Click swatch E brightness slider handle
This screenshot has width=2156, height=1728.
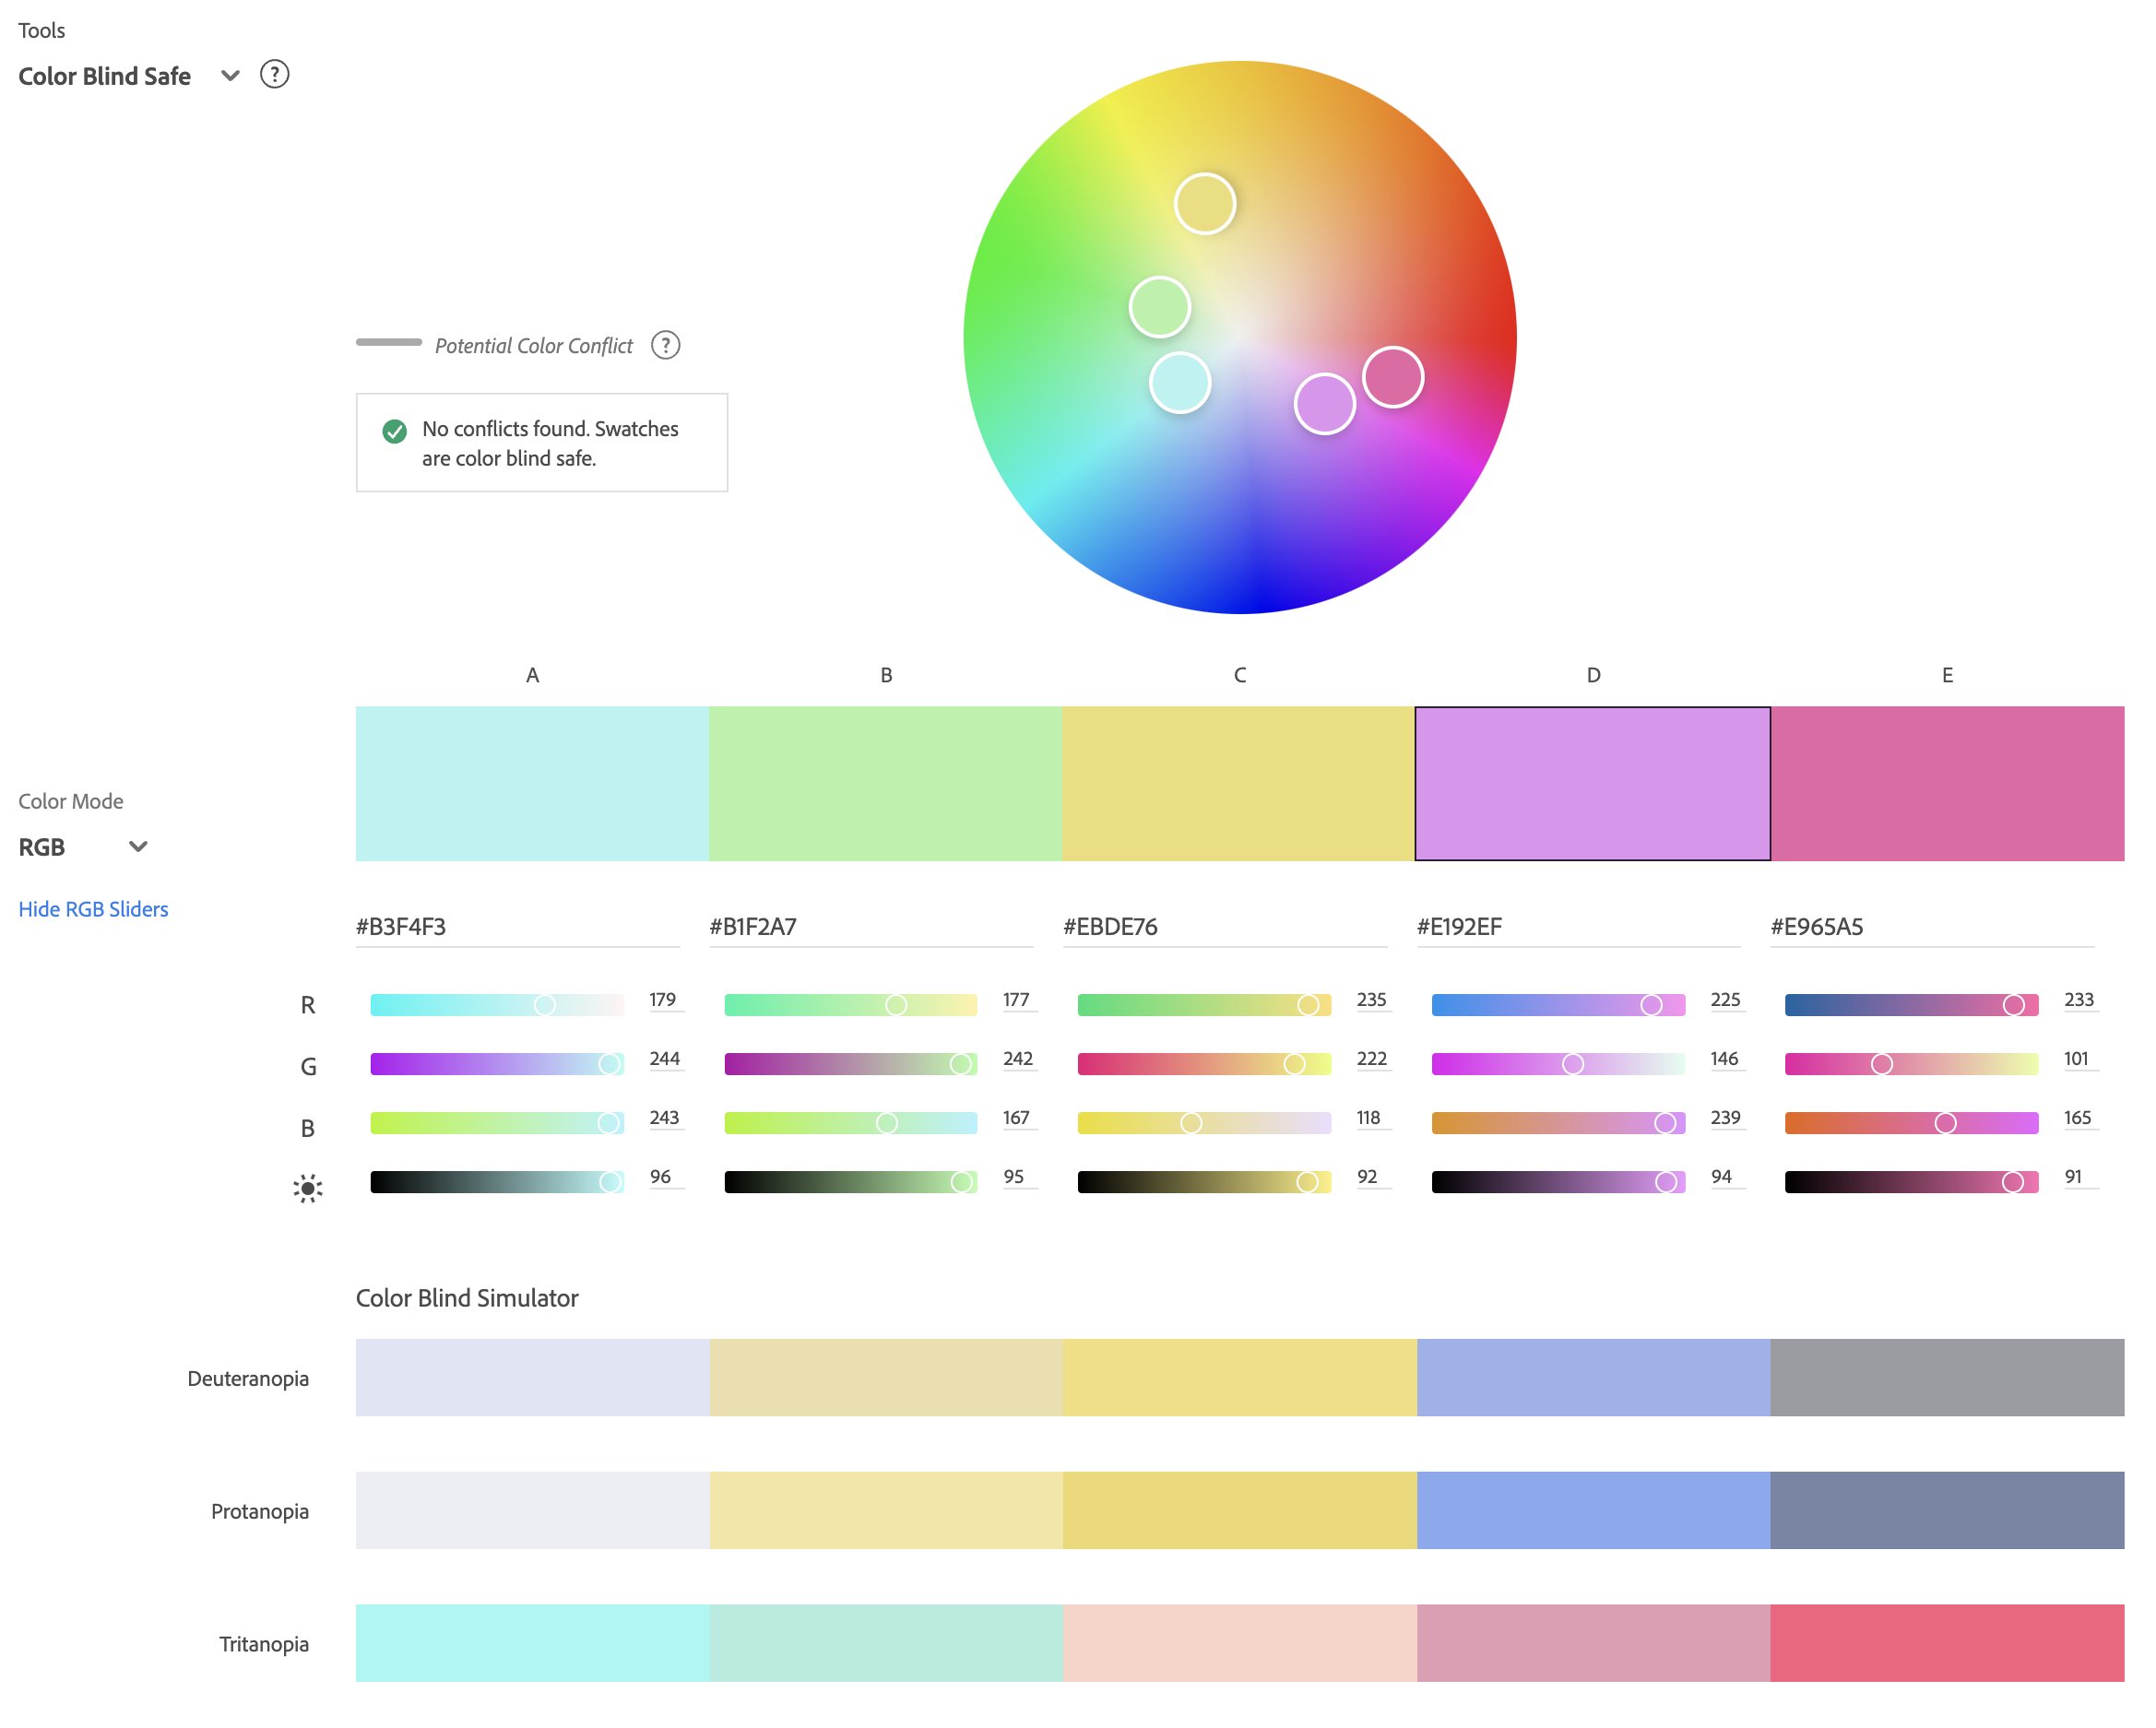2012,1181
